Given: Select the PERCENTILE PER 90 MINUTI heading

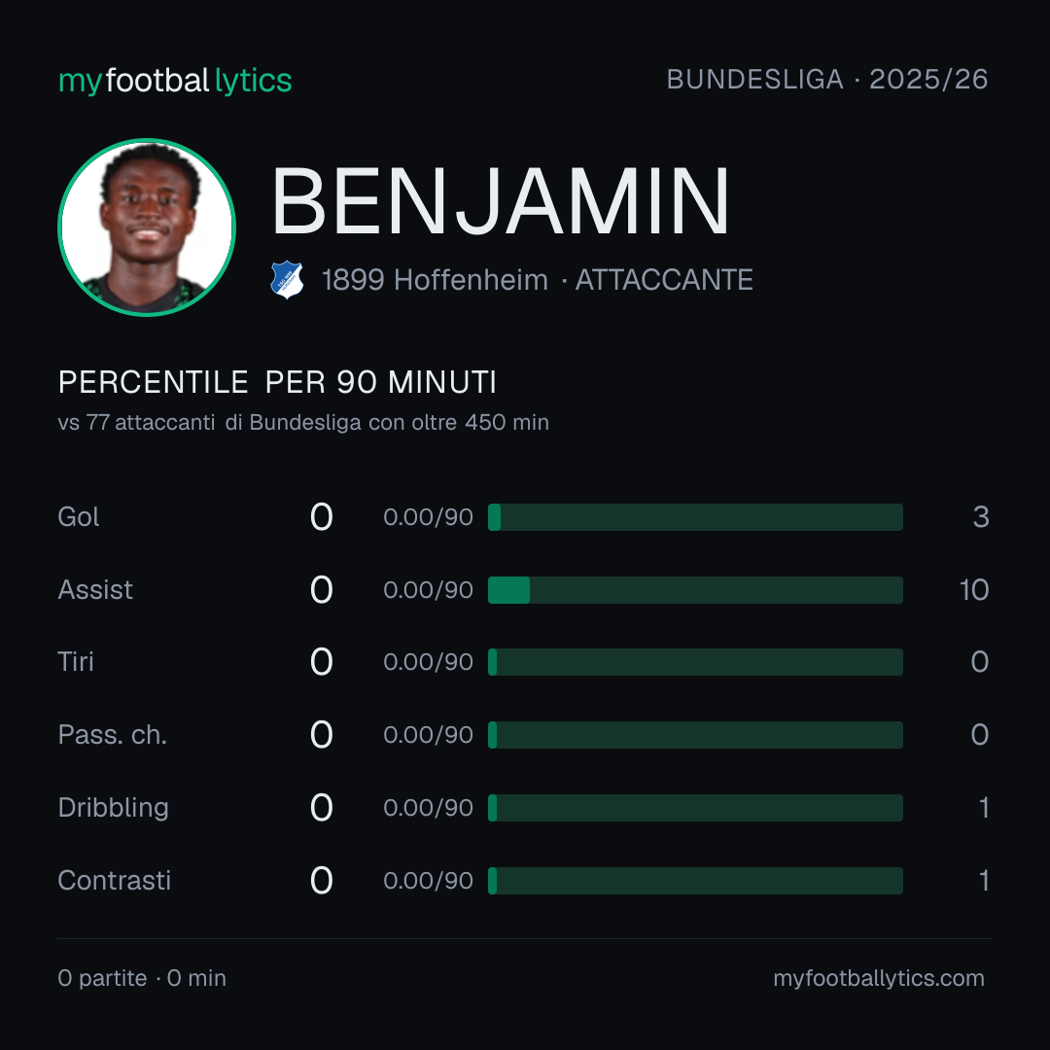Looking at the screenshot, I should click(277, 382).
